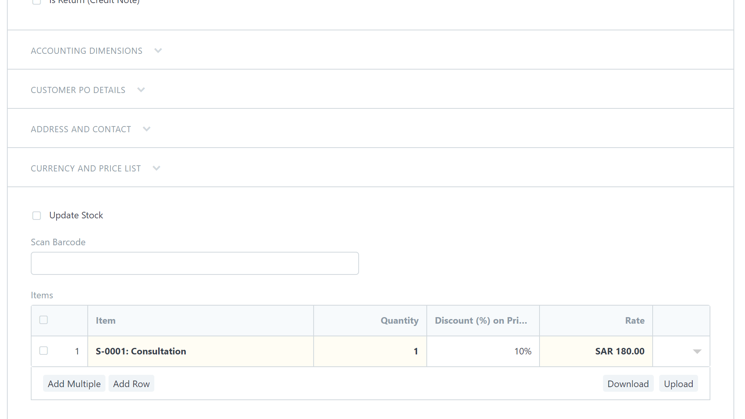This screenshot has height=419, width=745.
Task: Upload items using the Upload button
Action: (678, 383)
